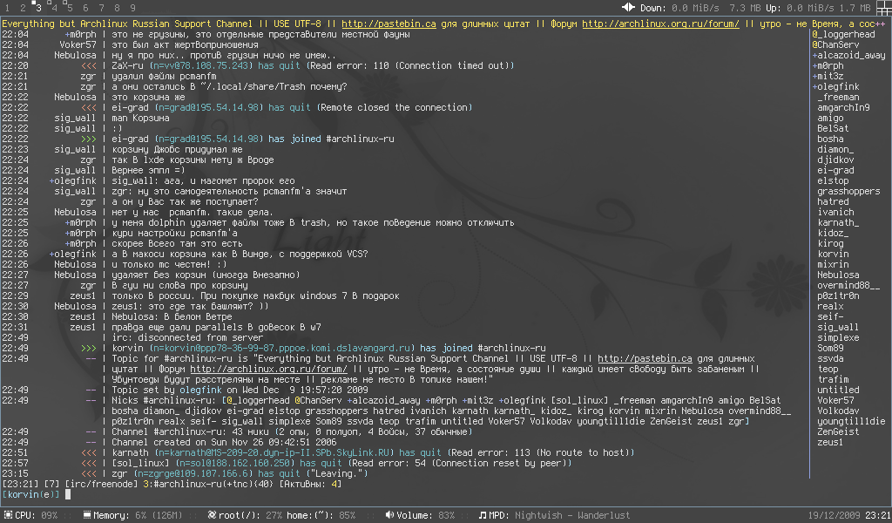The image size is (892, 523).
Task: Select Nebulosa in the nick list
Action: (x=837, y=275)
